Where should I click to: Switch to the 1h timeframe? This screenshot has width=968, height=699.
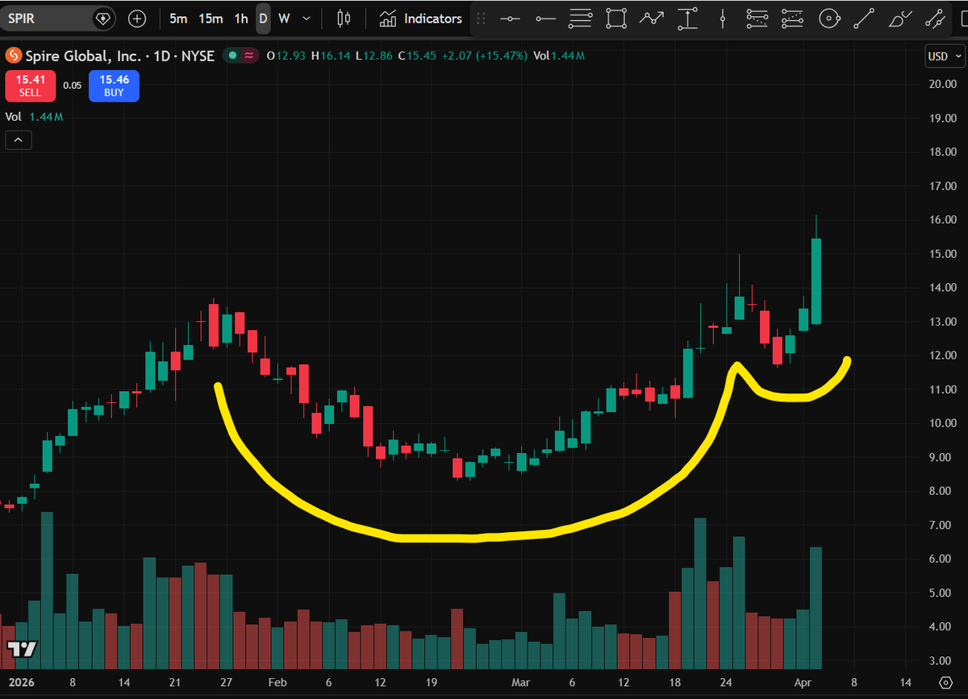(240, 18)
